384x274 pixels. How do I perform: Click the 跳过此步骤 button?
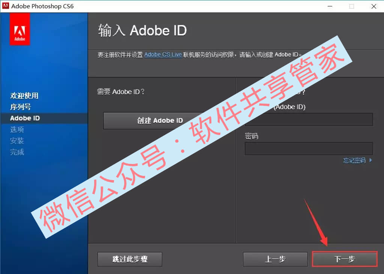point(130,259)
